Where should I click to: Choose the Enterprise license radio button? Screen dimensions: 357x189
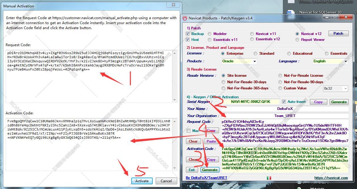[x=223, y=53]
